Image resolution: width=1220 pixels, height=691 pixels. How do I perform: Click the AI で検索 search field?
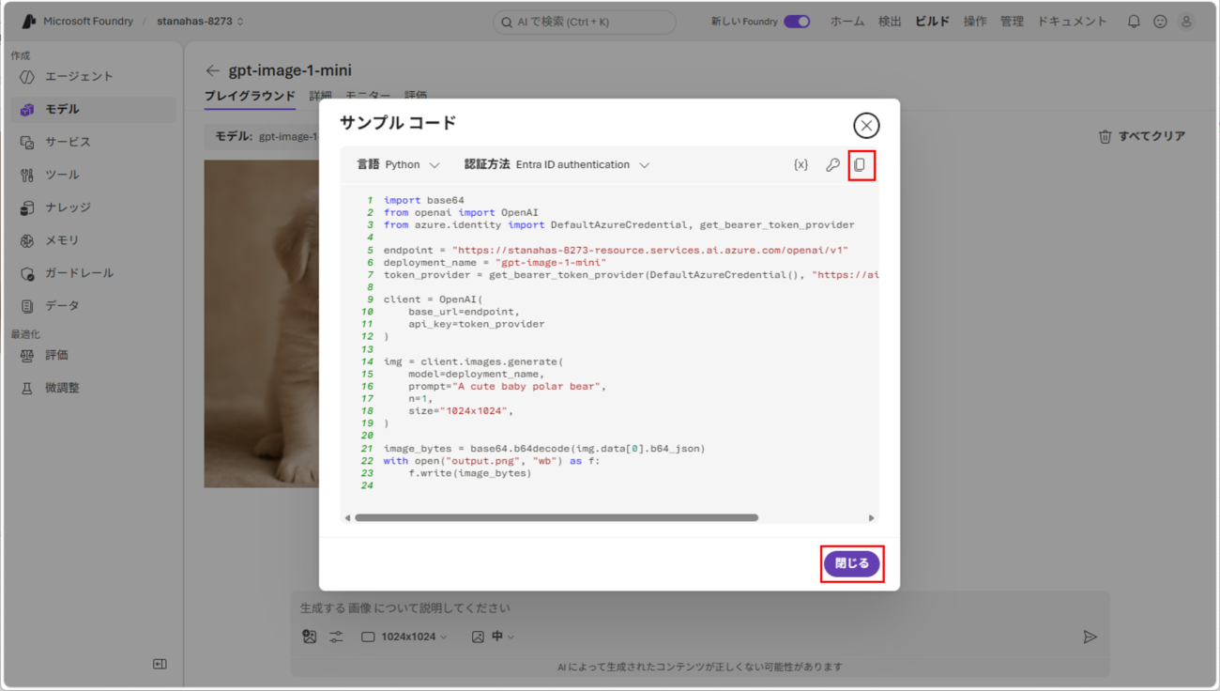pyautogui.click(x=584, y=22)
